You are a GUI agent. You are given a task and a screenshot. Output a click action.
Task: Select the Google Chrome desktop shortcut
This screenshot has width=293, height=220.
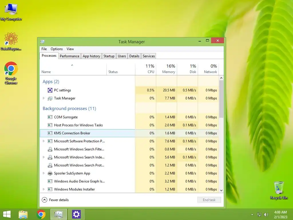click(11, 73)
